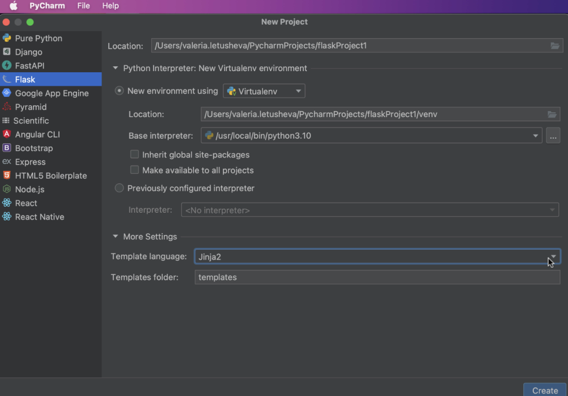The height and width of the screenshot is (396, 568).
Task: Click the folder icon for project Location
Action: (554, 46)
